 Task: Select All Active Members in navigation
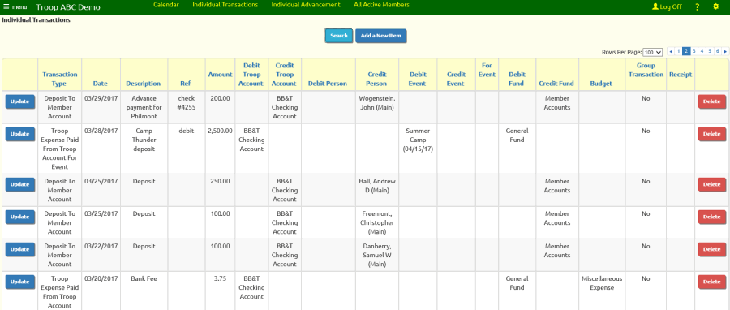coord(382,5)
